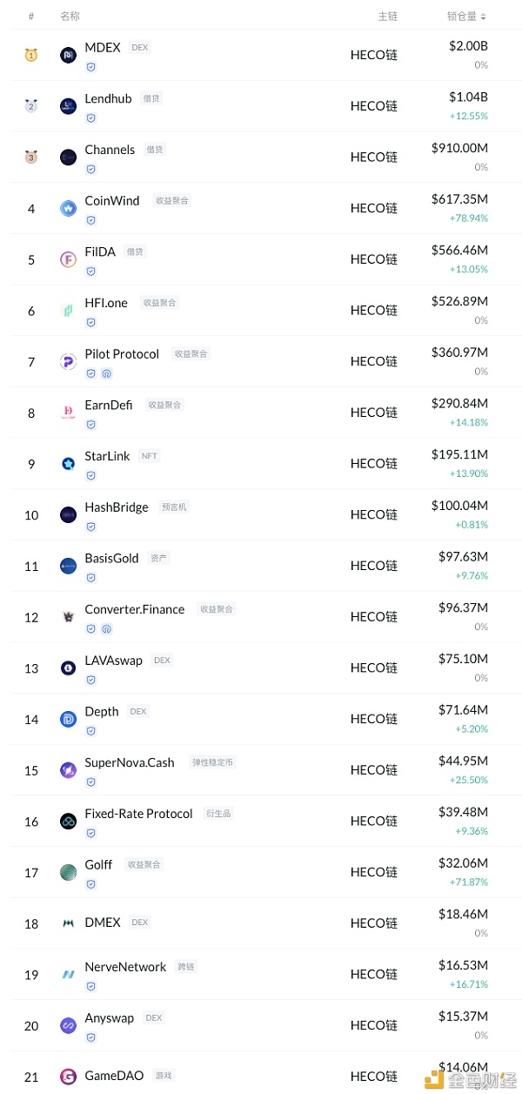The image size is (522, 1094).
Task: Sort by the 锁仓量 column arrow
Action: click(484, 17)
